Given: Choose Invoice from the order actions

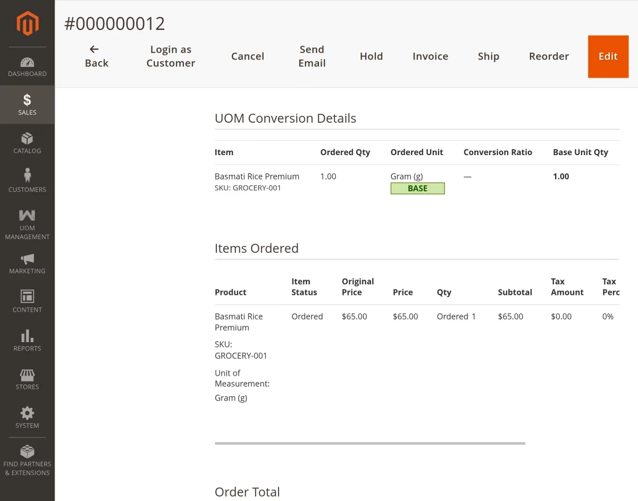Looking at the screenshot, I should click(x=430, y=56).
